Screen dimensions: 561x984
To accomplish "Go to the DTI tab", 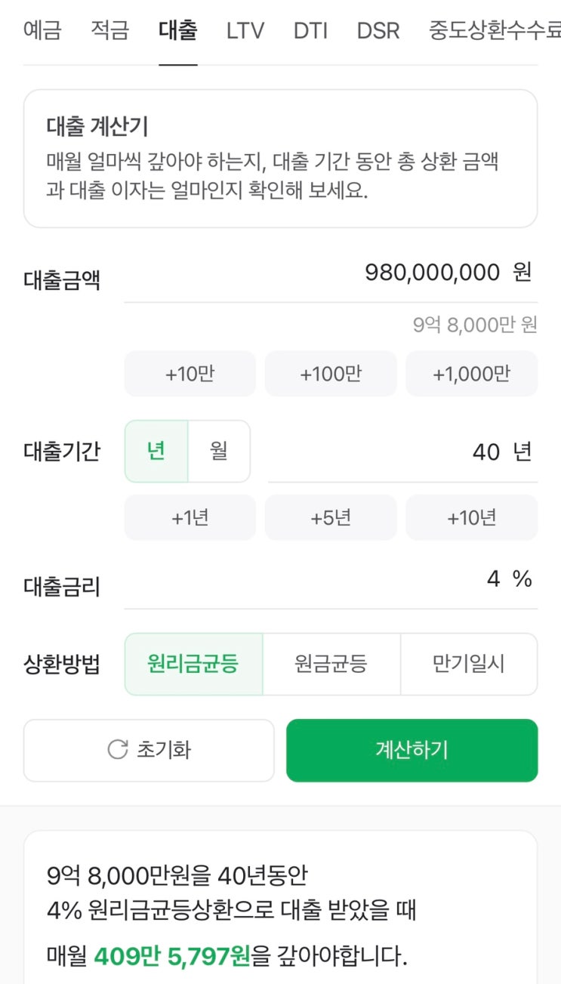I will pos(310,31).
